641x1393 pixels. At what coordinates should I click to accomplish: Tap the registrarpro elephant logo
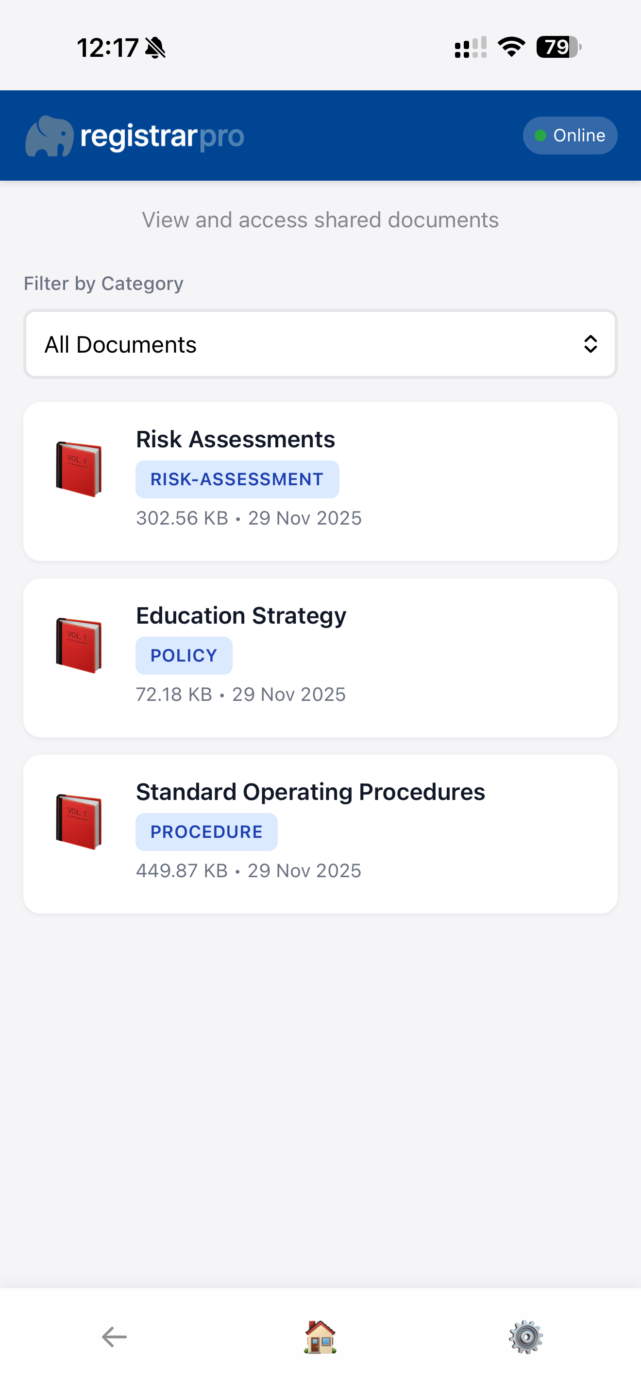pos(49,136)
